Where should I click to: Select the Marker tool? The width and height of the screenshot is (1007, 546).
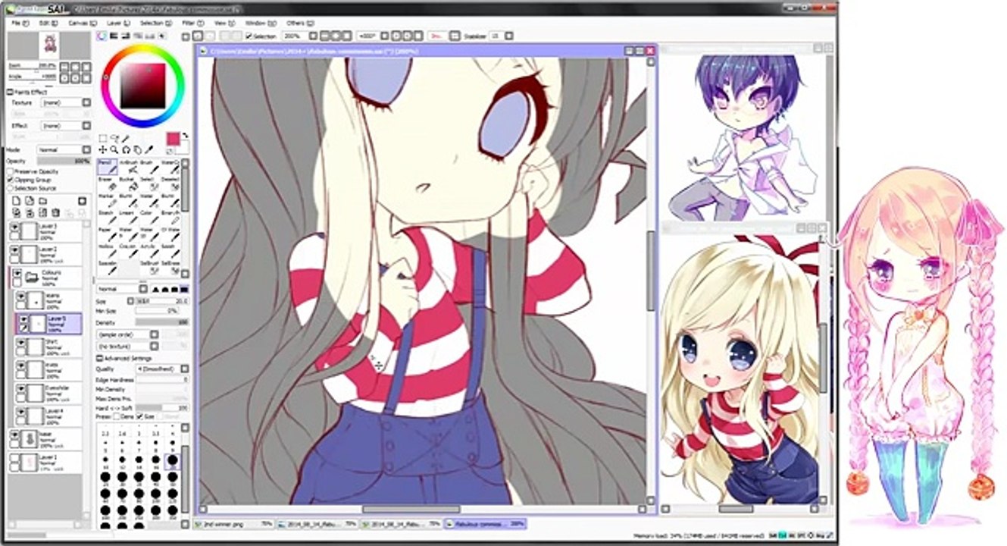[106, 200]
